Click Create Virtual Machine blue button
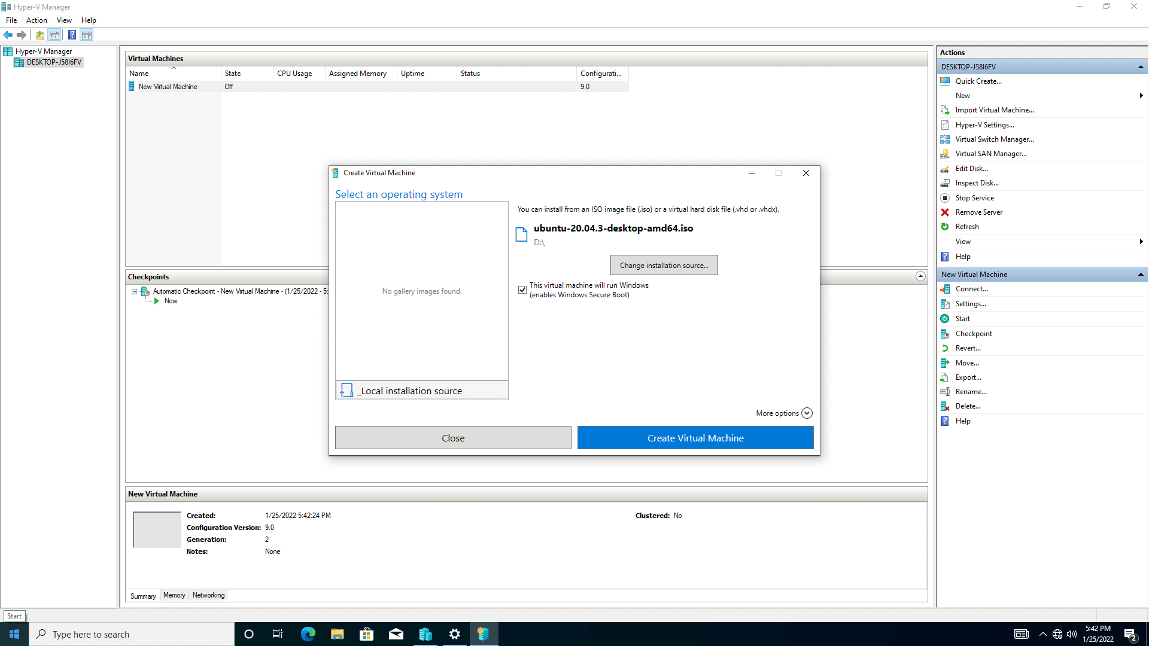Image resolution: width=1149 pixels, height=646 pixels. [x=695, y=437]
